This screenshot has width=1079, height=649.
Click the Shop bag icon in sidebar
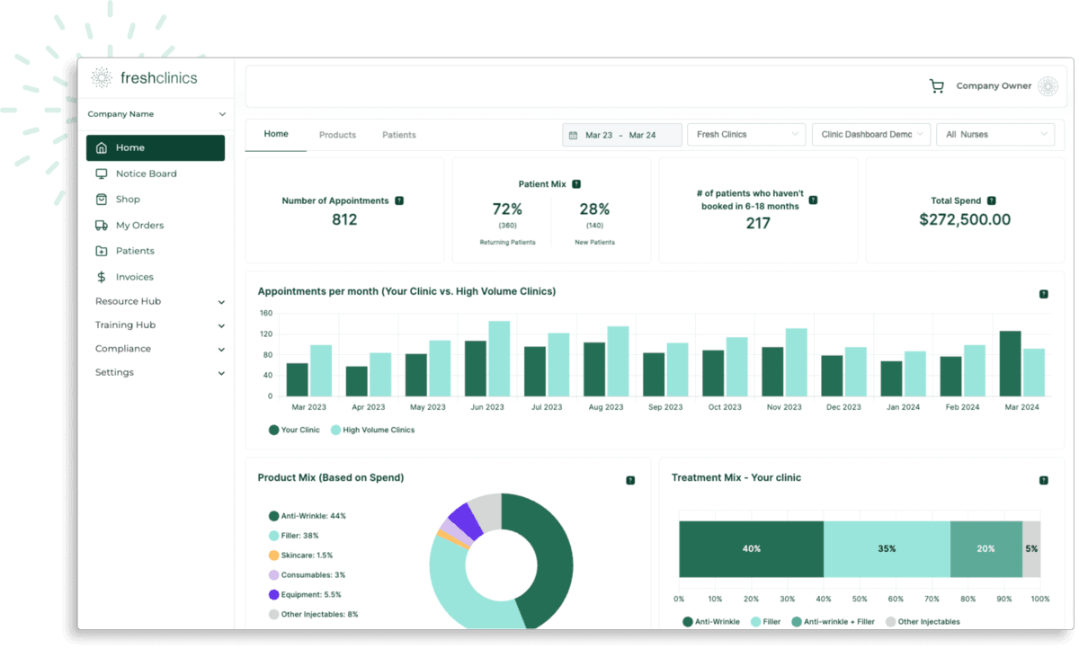coord(101,200)
